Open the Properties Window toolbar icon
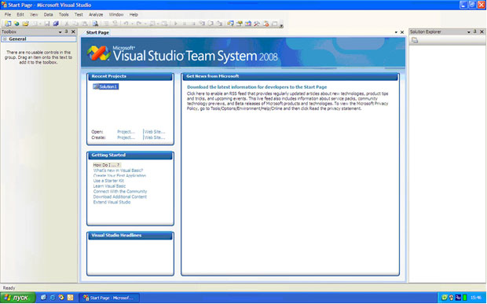487x304 pixels. click(x=239, y=24)
